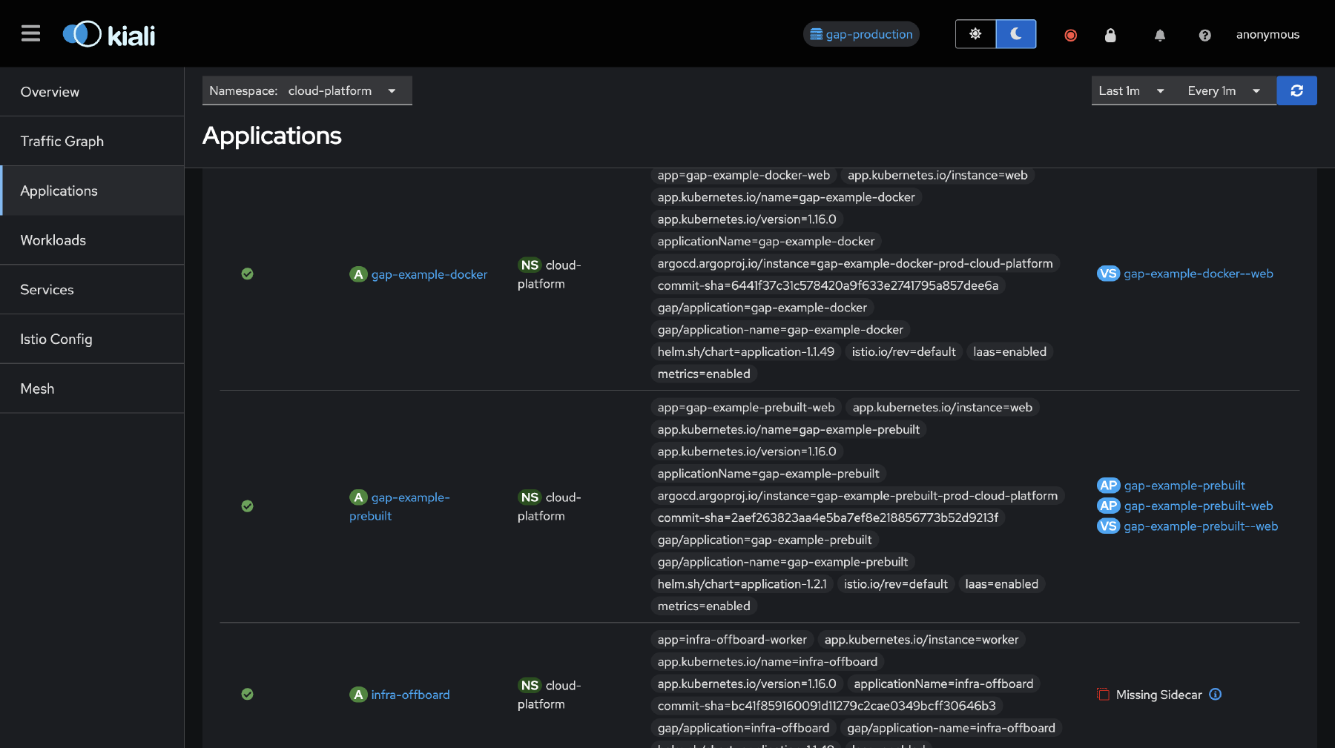Screen dimensions: 1335x748
Task: Click the A badge beside infra-offboard
Action: pos(358,695)
